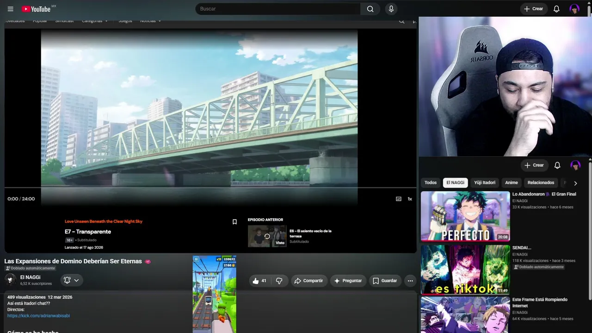The image size is (592, 333).
Task: Open the 'SENDAI...' video title
Action: point(522,248)
